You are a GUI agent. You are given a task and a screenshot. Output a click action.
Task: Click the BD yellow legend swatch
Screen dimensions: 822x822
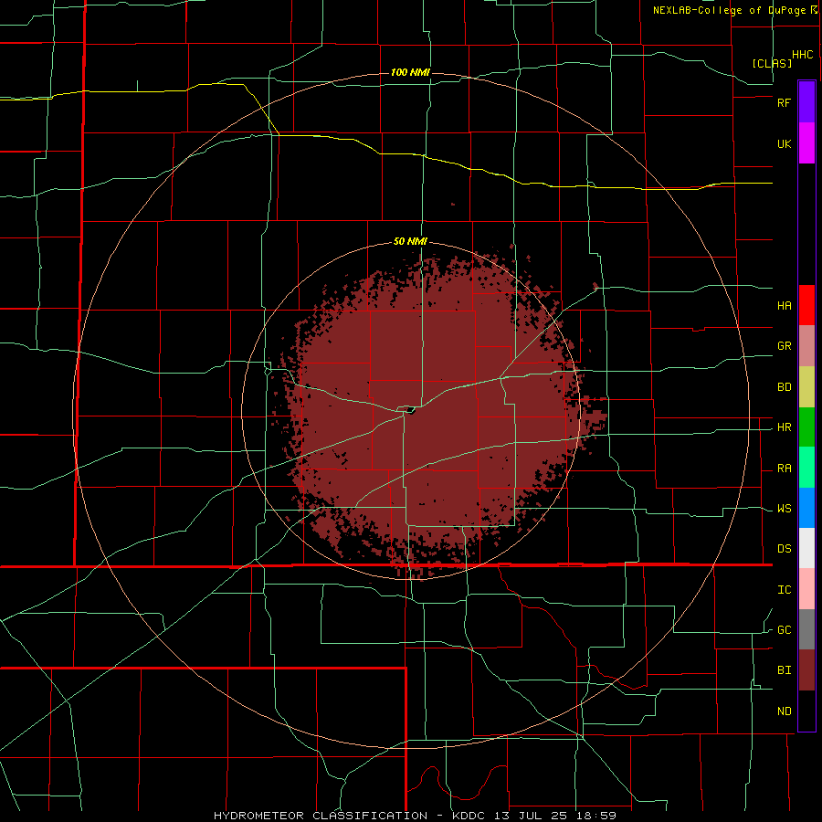tap(806, 387)
